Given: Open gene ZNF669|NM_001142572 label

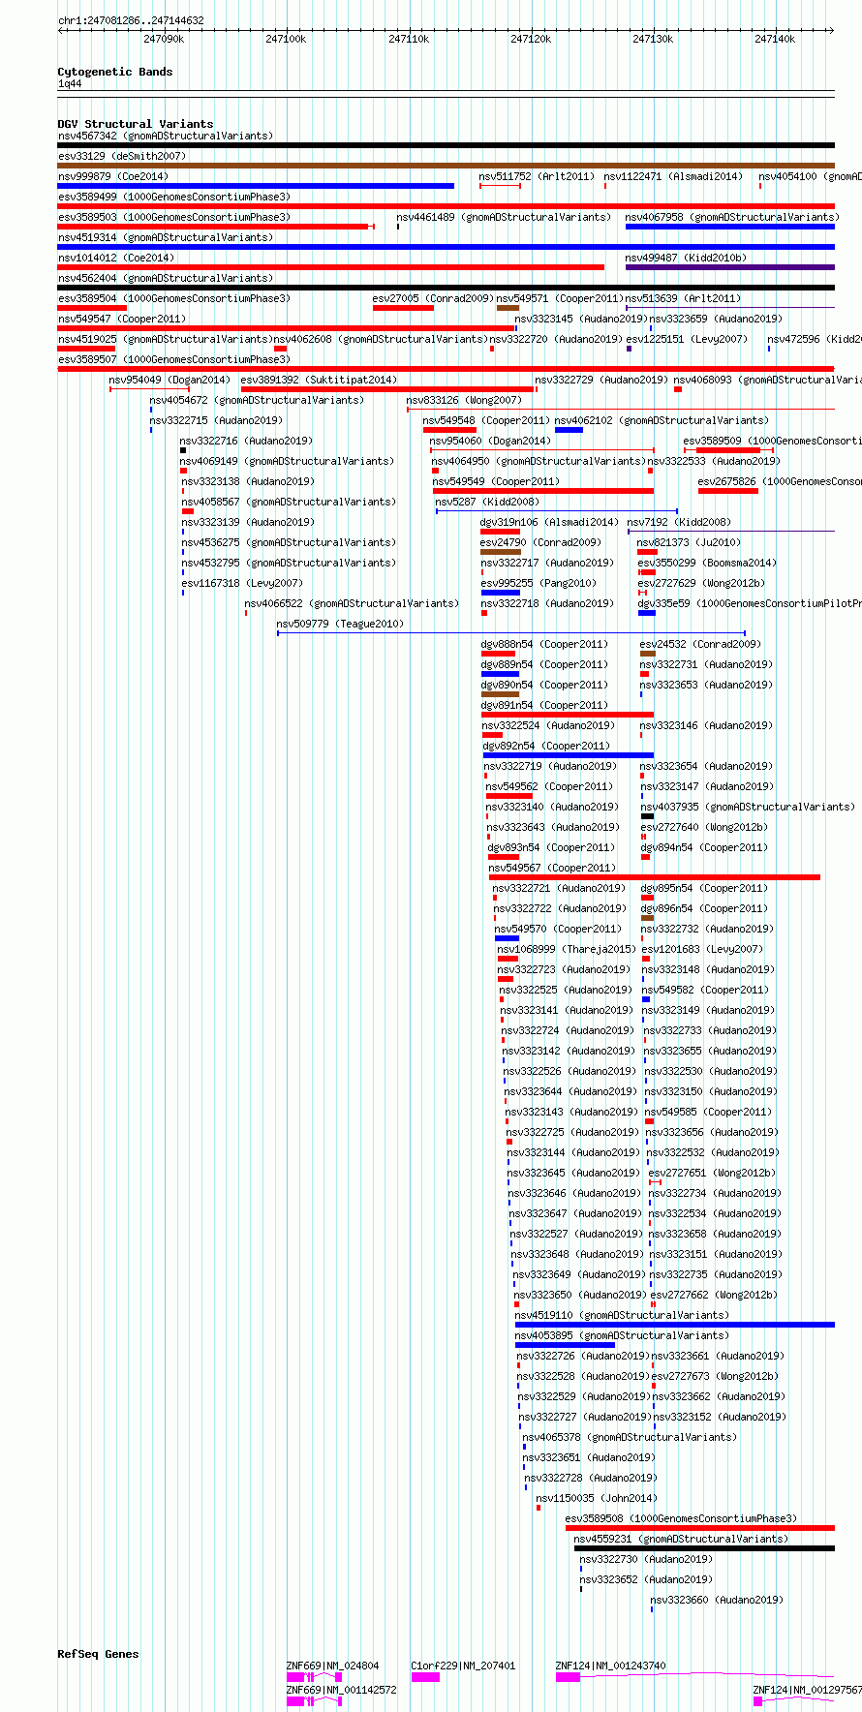Looking at the screenshot, I should 342,1690.
